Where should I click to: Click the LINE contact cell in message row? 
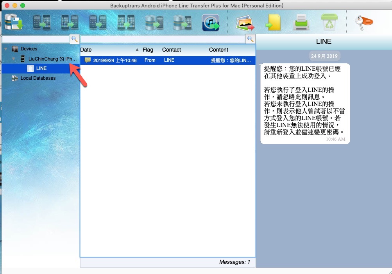click(169, 60)
